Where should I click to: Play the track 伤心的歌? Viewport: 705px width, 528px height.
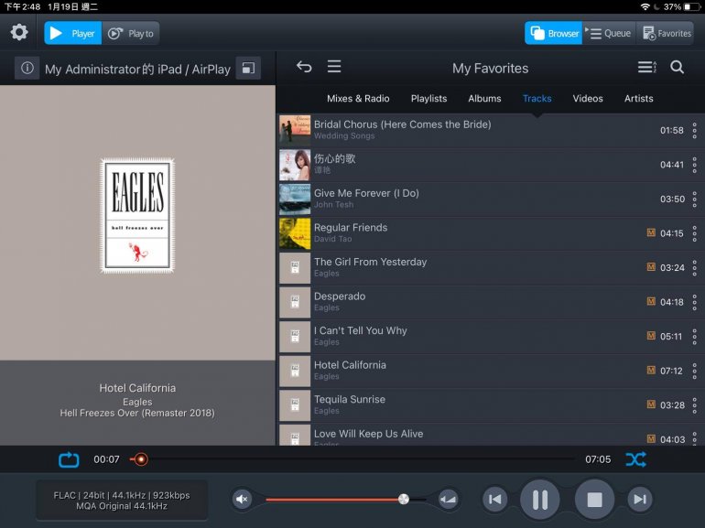pos(491,165)
